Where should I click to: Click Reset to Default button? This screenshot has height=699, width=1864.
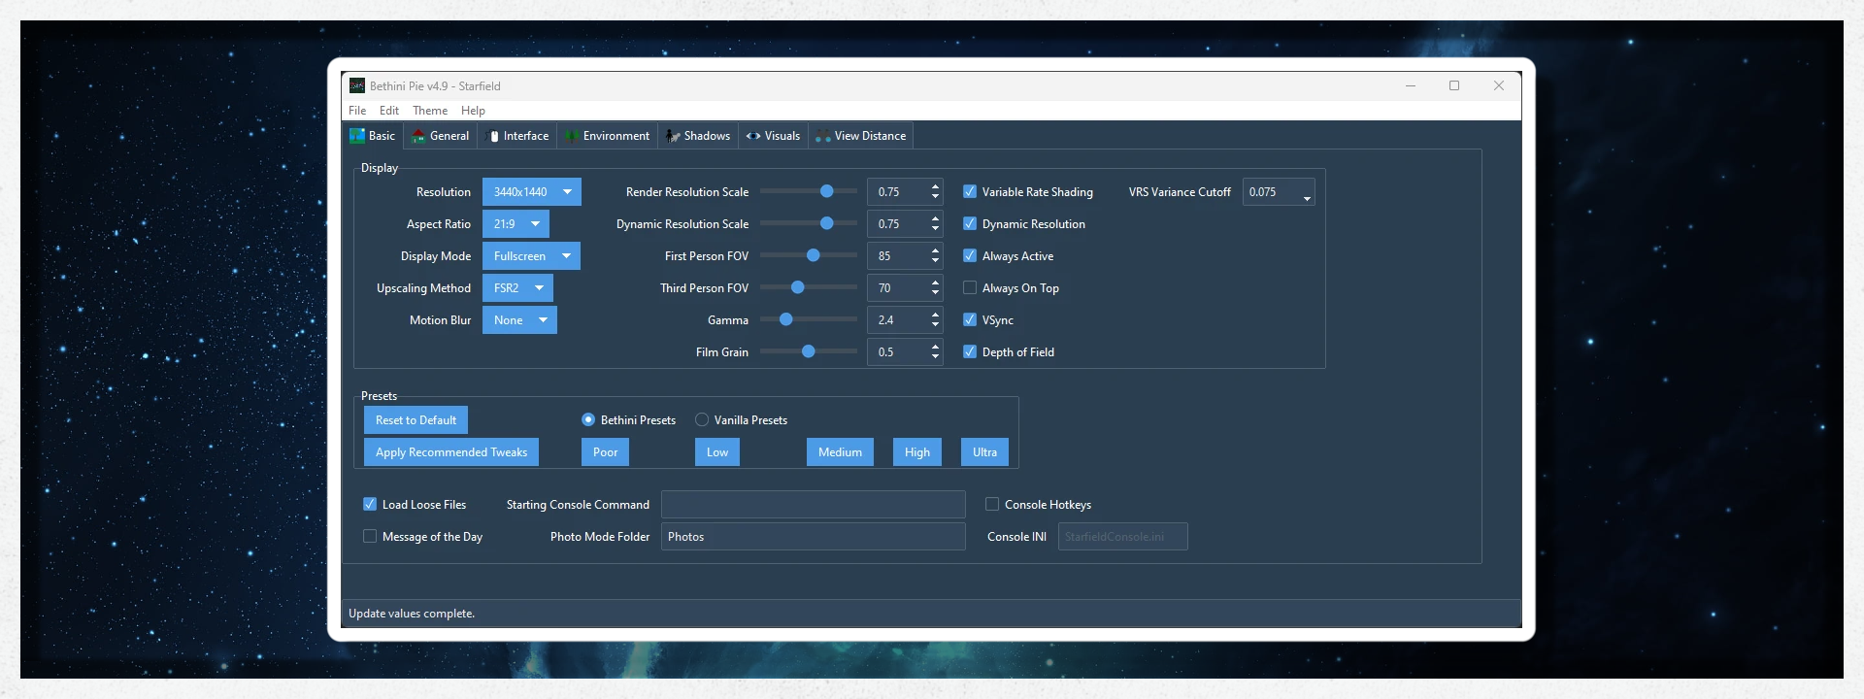click(416, 420)
